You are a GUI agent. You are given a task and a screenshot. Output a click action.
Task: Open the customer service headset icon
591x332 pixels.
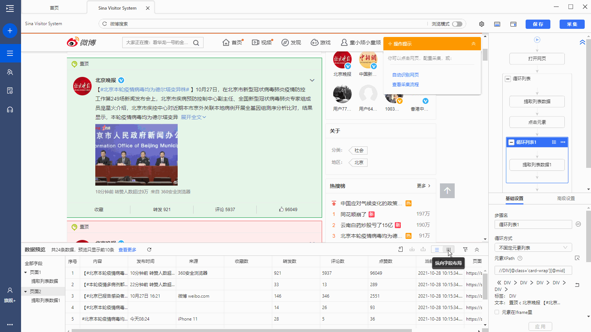point(10,109)
